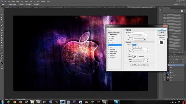The height and width of the screenshot is (104, 186).
Task: Toggle Pattern Overlay effect checkbox
Action: 108,53
